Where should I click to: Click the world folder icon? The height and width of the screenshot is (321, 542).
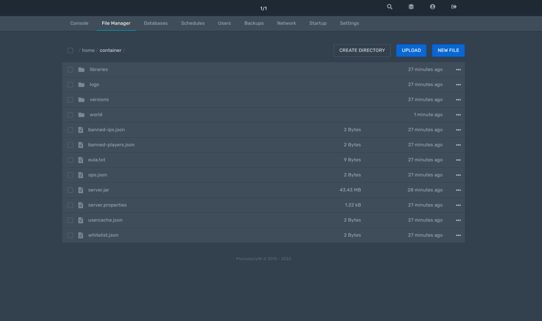coord(81,115)
